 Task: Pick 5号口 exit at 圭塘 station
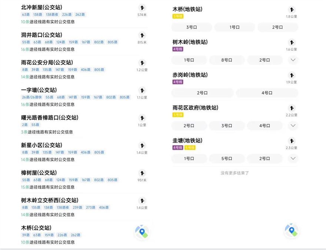227,159
